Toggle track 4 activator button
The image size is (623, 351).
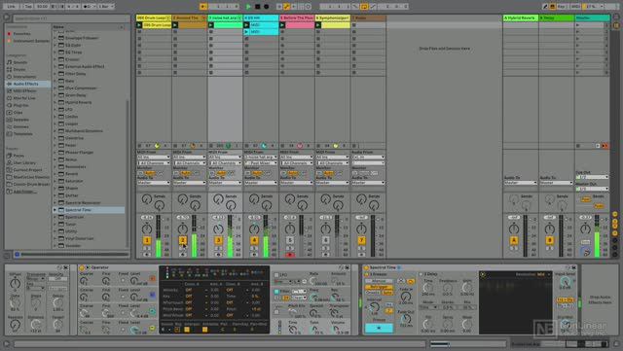point(254,240)
